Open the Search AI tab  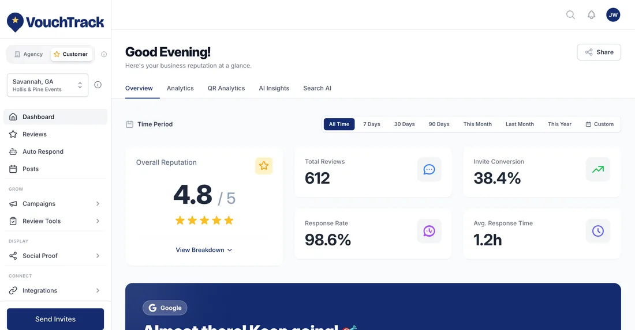pos(317,88)
